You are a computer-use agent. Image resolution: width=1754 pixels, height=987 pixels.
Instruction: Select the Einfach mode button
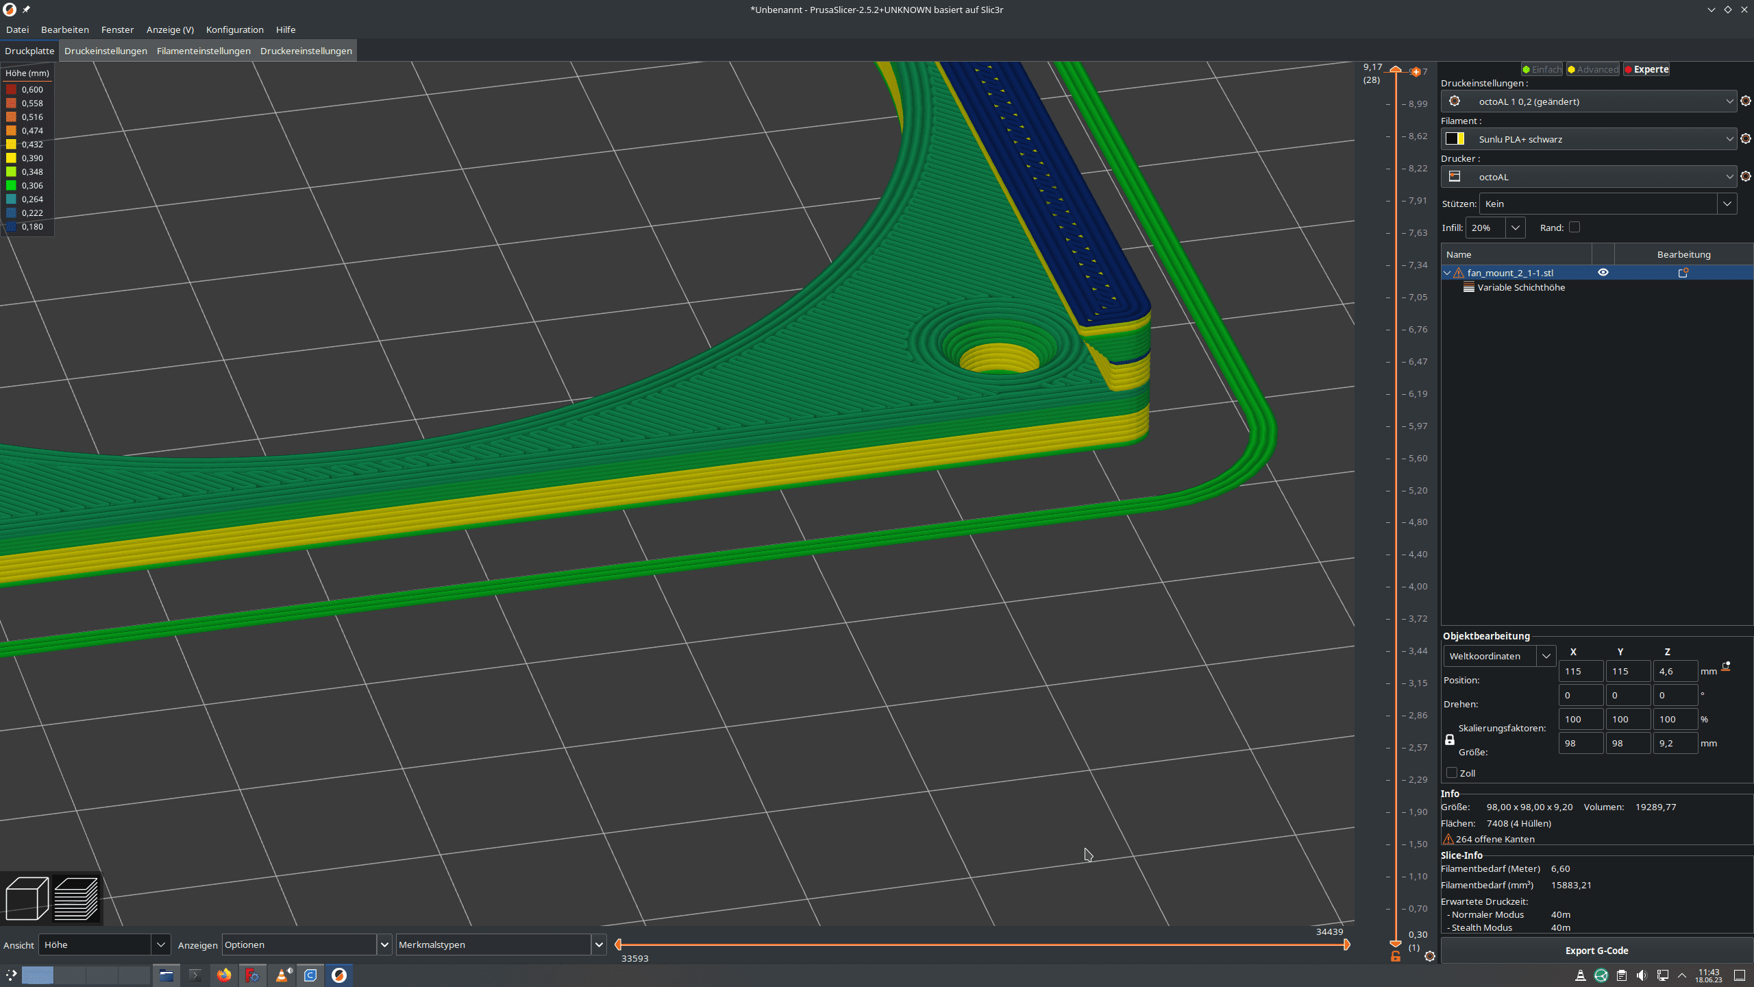click(x=1542, y=69)
